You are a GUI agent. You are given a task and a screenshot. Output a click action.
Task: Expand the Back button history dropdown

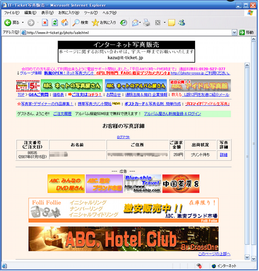coord(23,23)
